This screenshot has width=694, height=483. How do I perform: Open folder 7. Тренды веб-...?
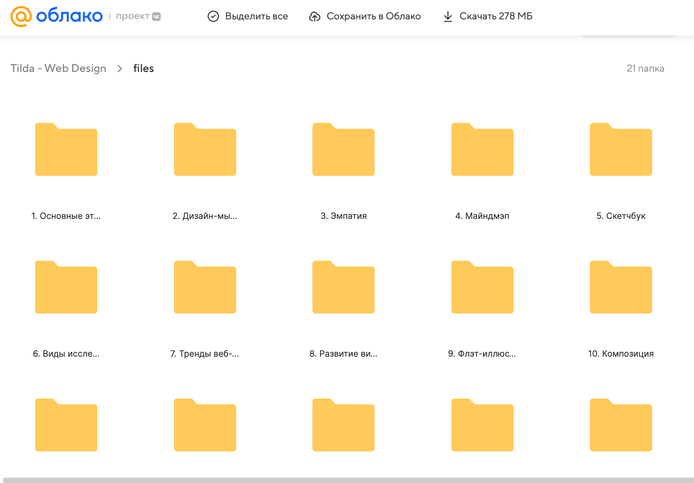[x=205, y=288]
